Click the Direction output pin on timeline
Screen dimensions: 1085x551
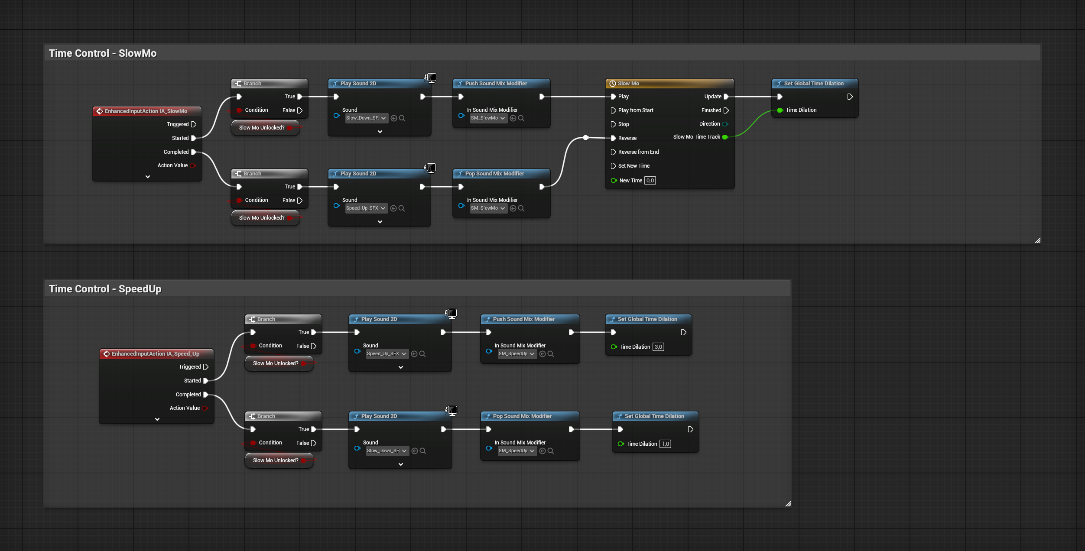coord(725,124)
